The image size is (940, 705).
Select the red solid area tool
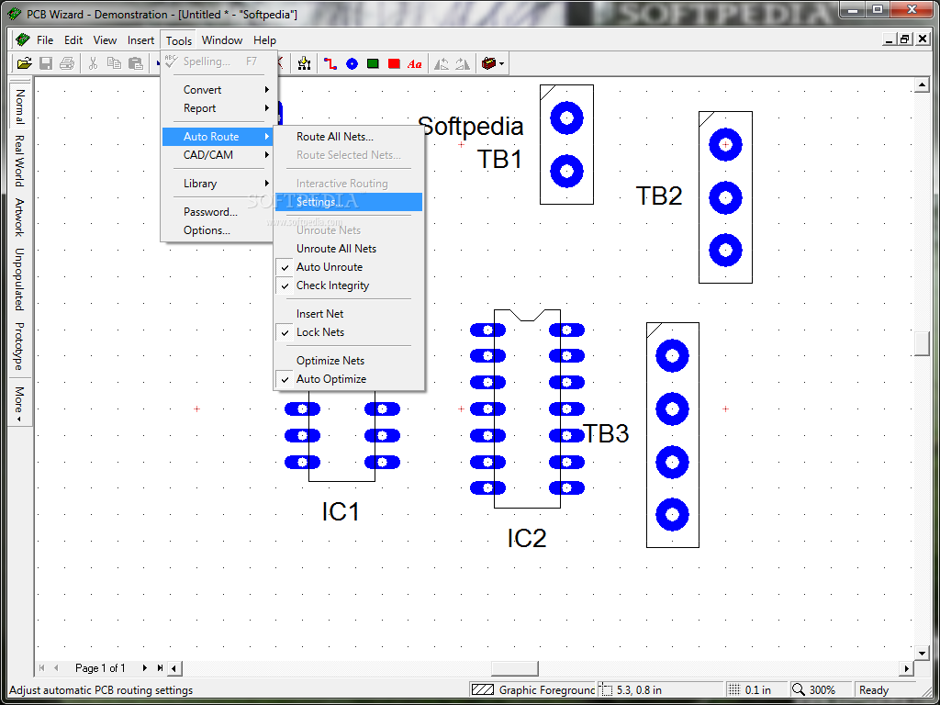[394, 63]
